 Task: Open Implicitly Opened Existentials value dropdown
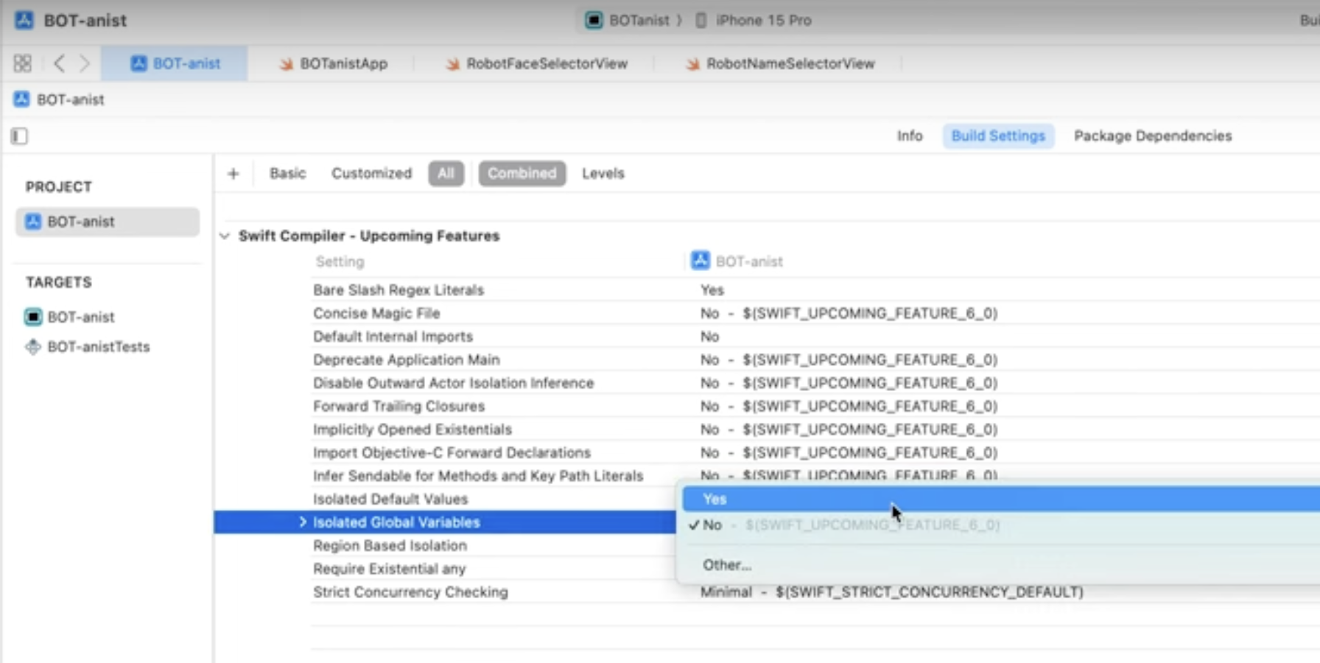(849, 429)
